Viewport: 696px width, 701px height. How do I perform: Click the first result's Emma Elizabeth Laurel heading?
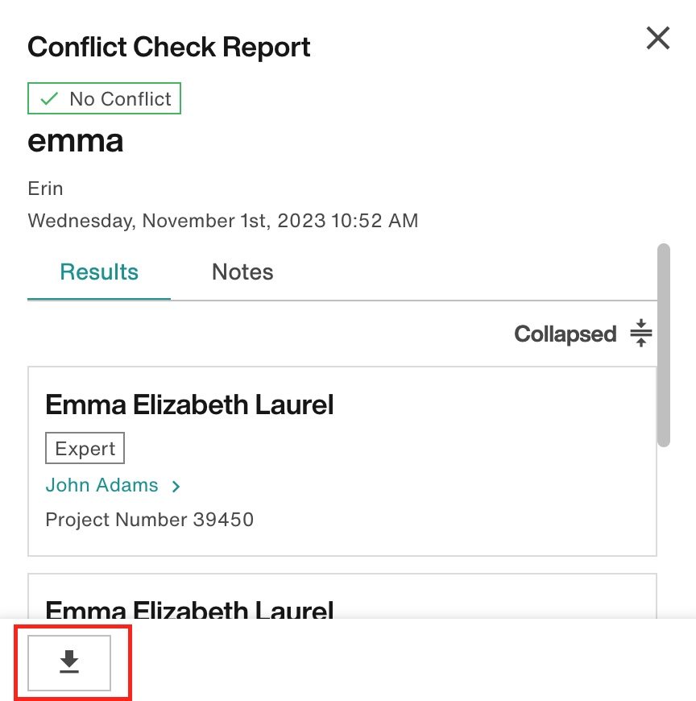(x=189, y=404)
